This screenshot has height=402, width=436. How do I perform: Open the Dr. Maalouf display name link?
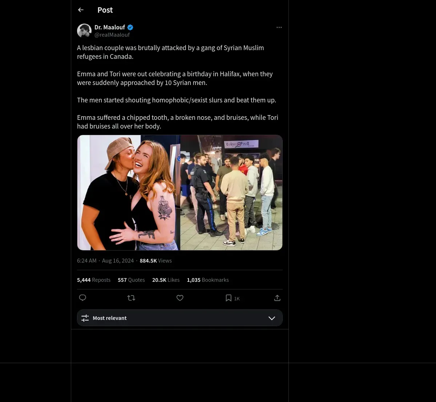click(110, 27)
